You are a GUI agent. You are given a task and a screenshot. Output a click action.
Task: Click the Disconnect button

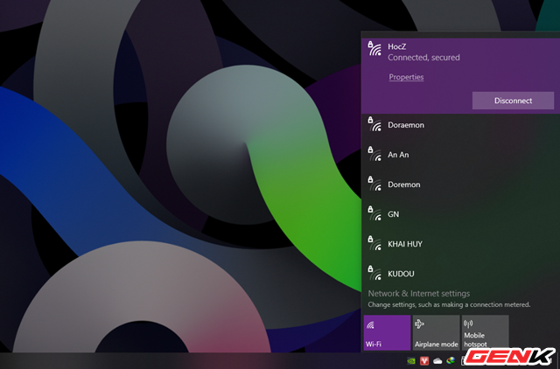pos(513,101)
